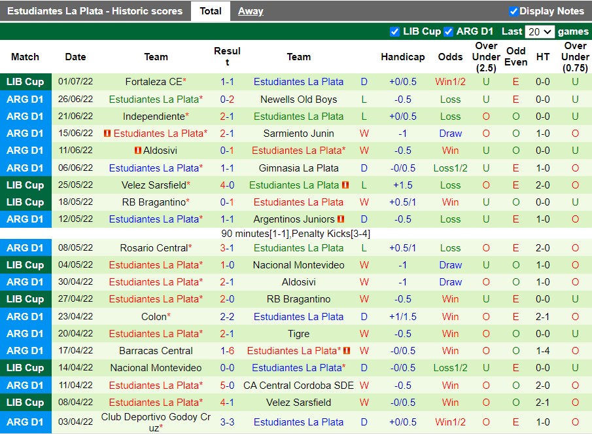
Task: Click the Match column header
Action: point(26,57)
